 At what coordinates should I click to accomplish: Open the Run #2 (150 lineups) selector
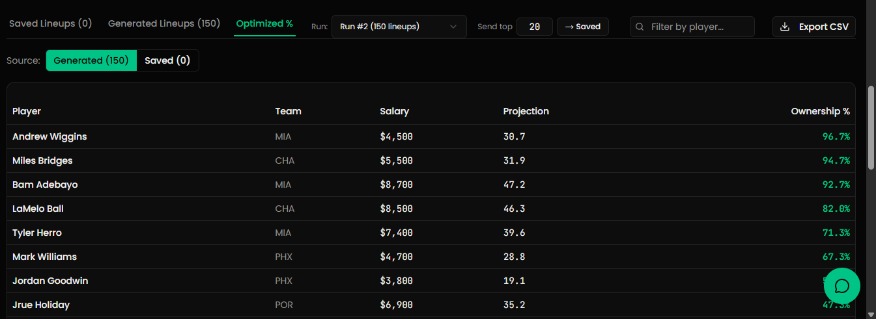pyautogui.click(x=399, y=27)
